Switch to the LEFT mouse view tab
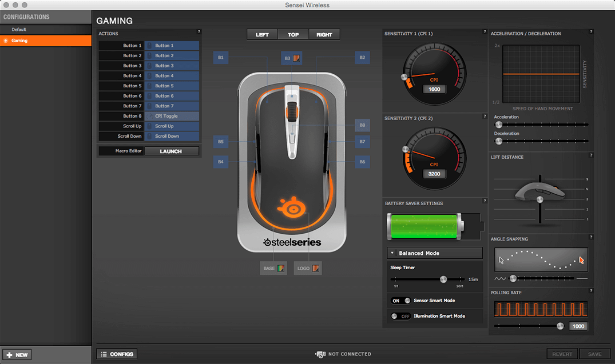Image resolution: width=615 pixels, height=364 pixels. tap(262, 35)
